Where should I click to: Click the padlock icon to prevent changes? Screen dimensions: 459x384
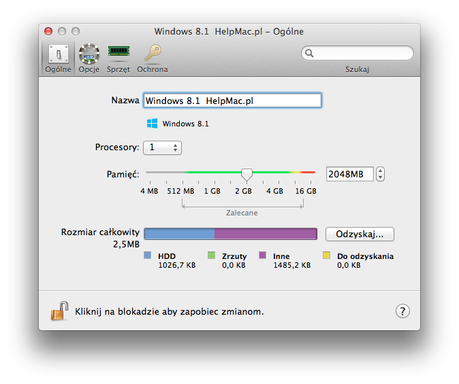point(59,311)
